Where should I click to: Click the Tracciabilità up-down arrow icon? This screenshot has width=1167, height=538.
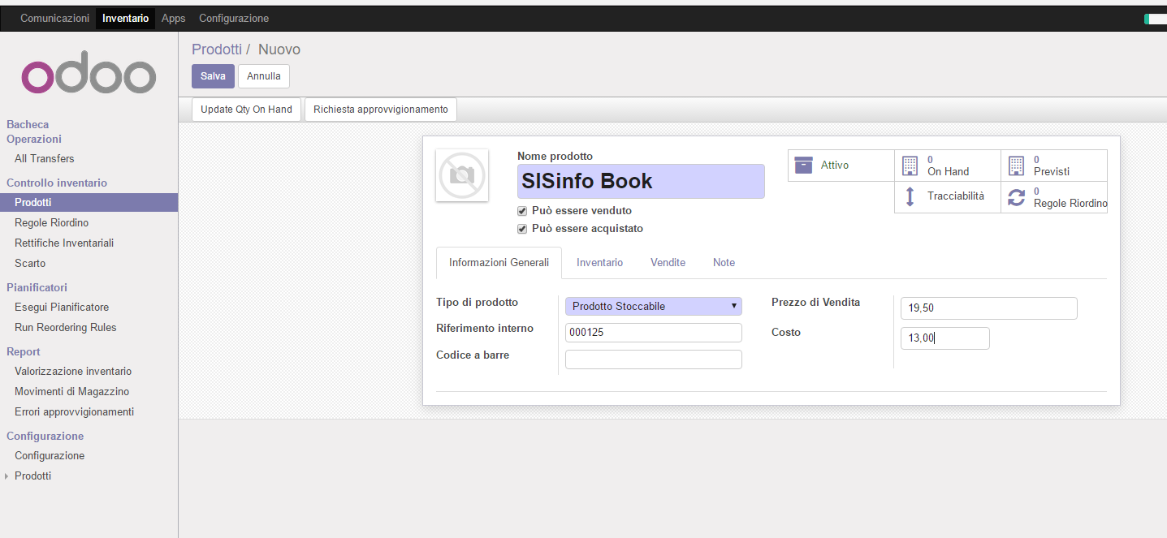(910, 196)
